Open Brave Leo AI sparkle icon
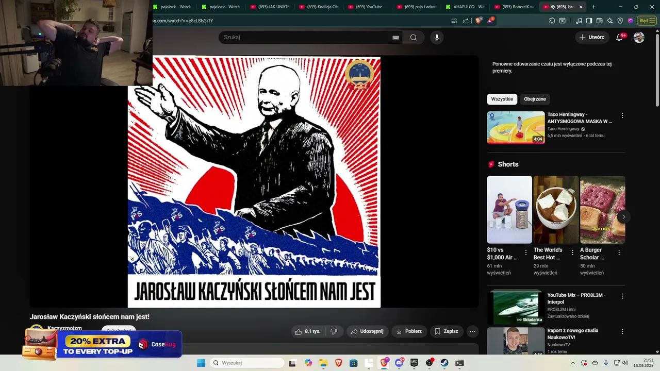This screenshot has width=660, height=371. [x=610, y=21]
